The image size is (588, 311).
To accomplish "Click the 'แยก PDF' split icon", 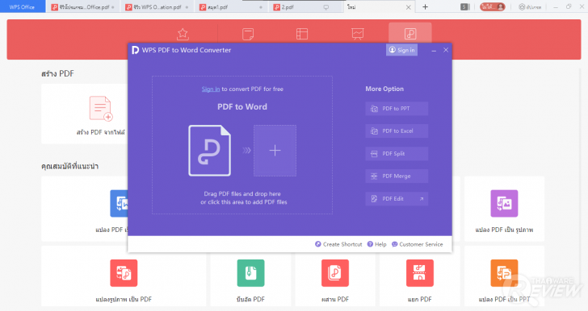I will 420,273.
